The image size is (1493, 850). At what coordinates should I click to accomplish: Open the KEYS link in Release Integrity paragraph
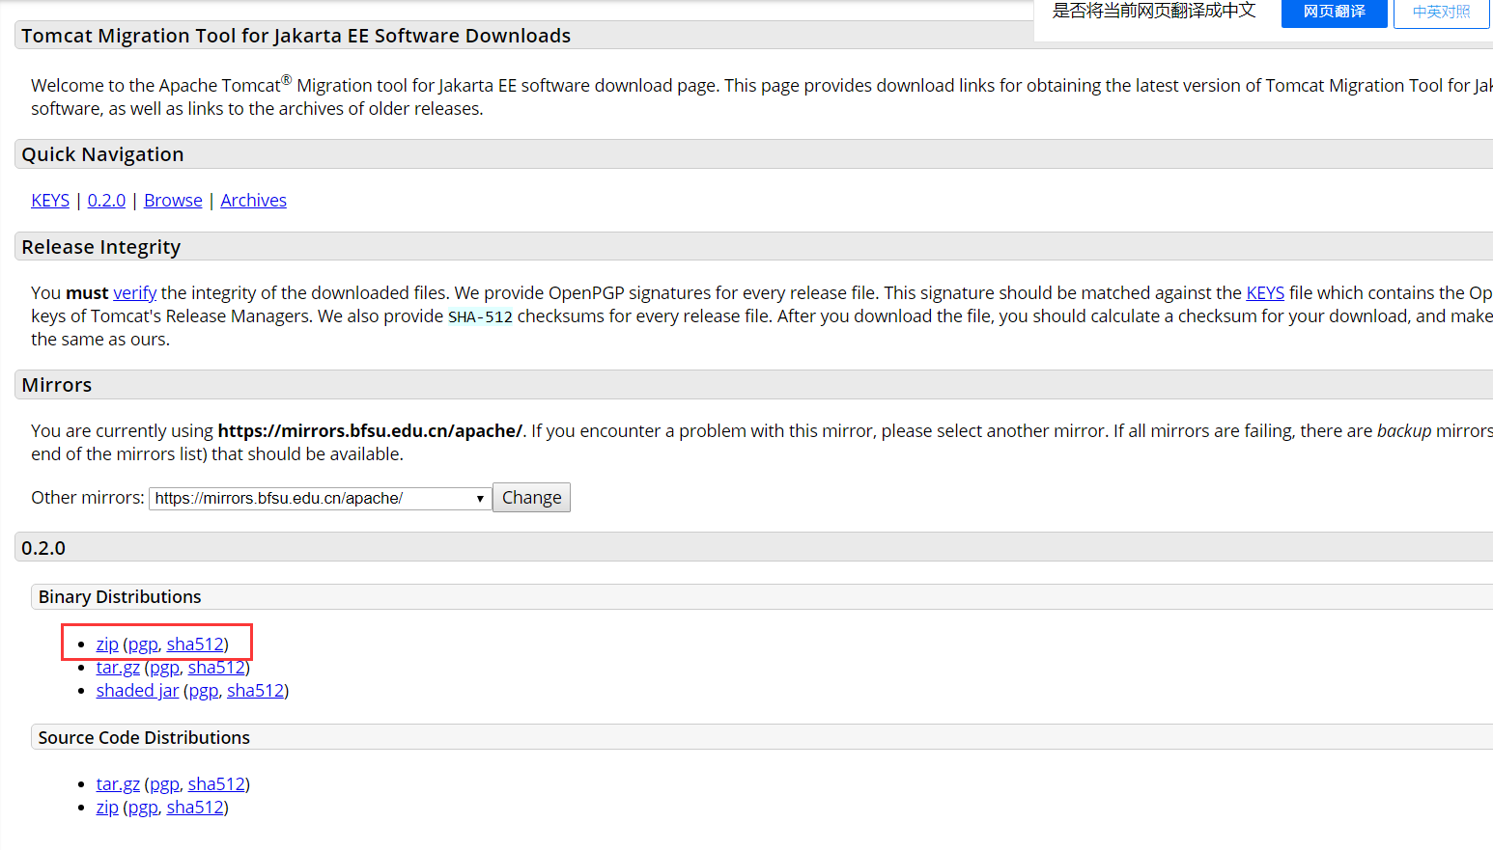(x=1265, y=293)
